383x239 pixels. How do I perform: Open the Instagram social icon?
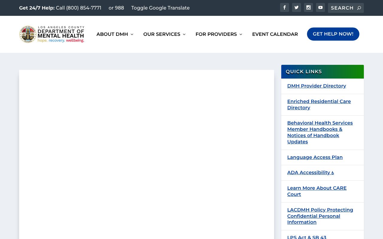308,7
